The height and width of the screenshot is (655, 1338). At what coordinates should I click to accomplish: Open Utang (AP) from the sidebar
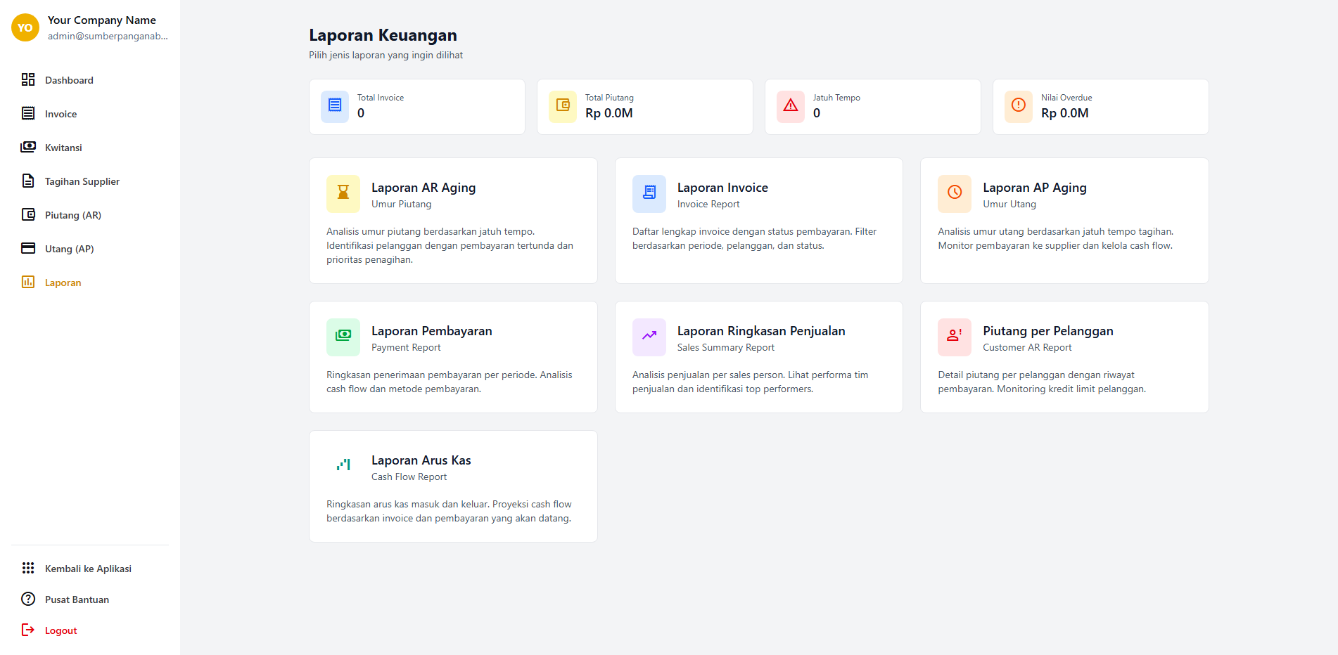tap(69, 249)
